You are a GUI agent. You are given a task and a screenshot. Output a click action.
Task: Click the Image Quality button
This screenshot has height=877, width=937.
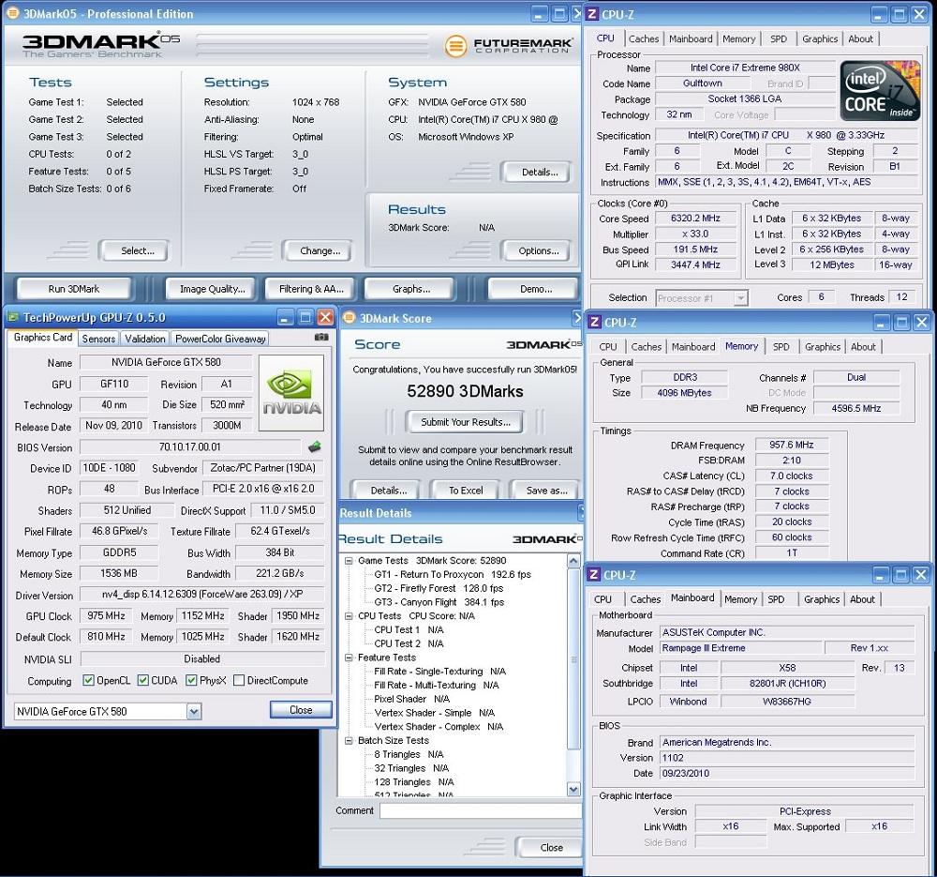point(212,288)
